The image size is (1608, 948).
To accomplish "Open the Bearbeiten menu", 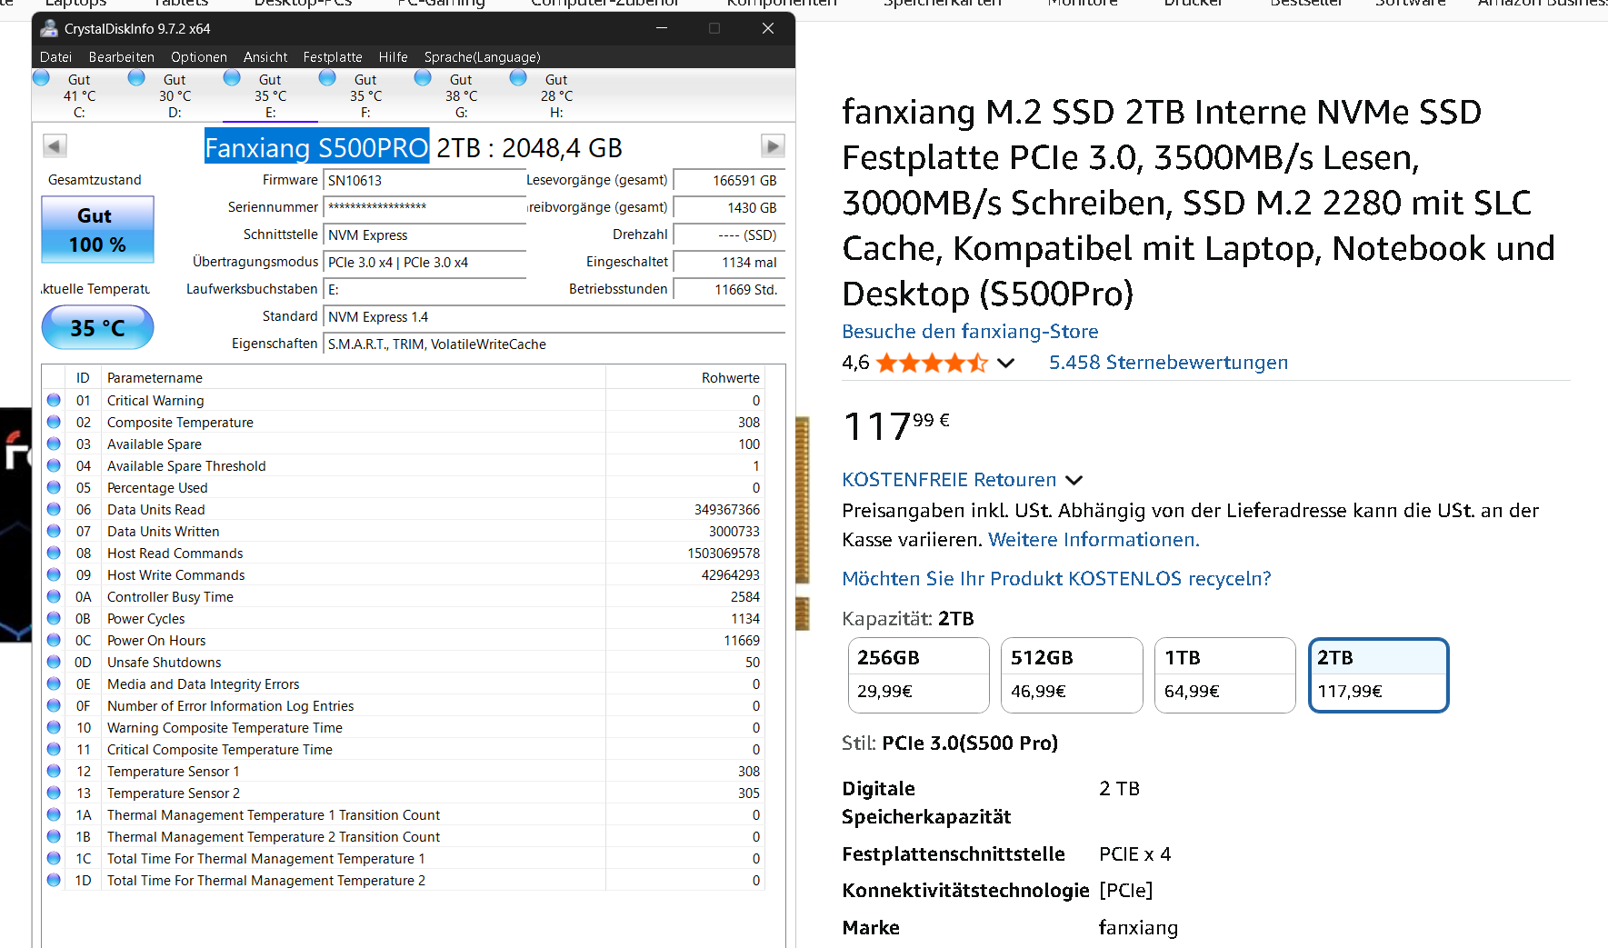I will click(122, 56).
